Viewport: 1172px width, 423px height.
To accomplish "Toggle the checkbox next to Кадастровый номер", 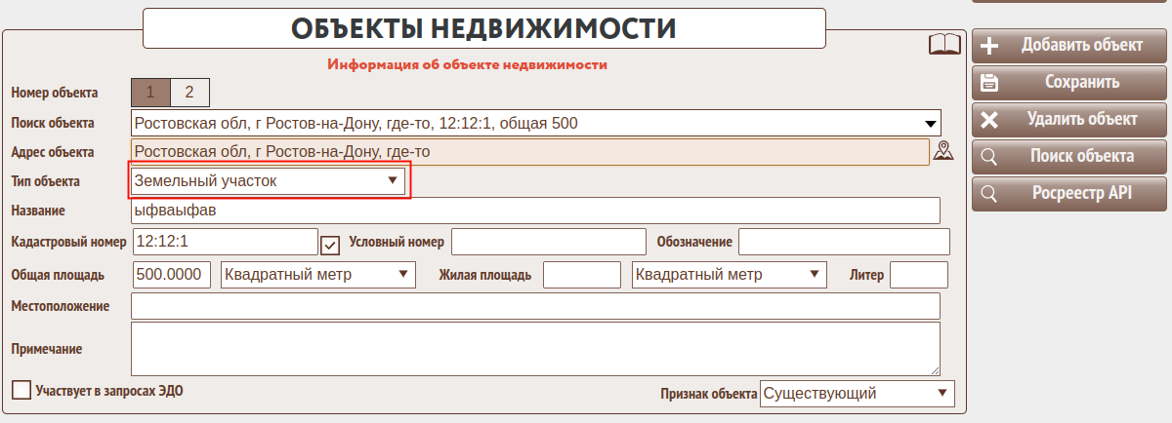I will point(330,244).
